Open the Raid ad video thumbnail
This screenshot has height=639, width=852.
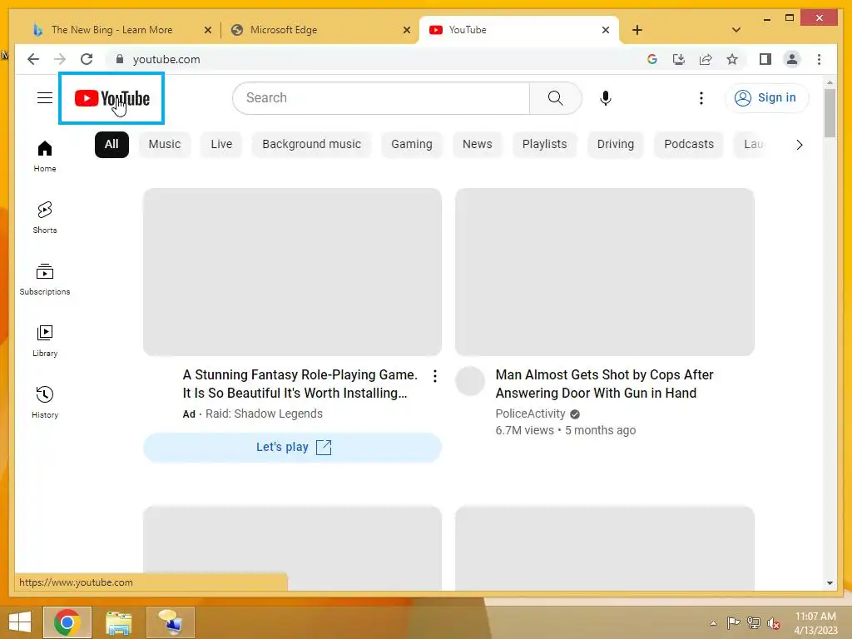292,272
